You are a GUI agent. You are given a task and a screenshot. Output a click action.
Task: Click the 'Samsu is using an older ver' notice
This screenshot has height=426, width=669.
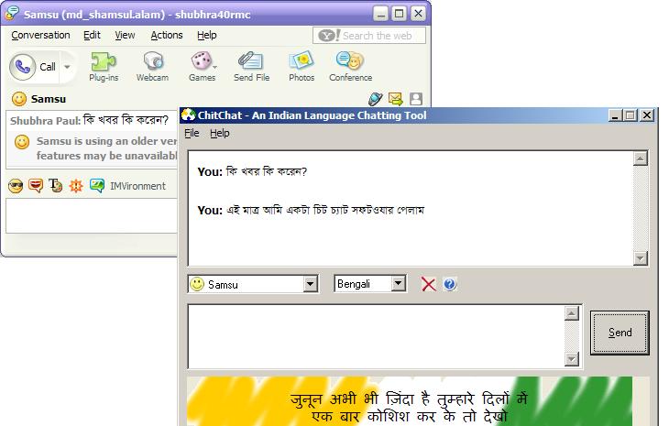(x=106, y=148)
